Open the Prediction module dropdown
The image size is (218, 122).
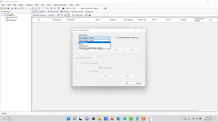pos(6,12)
